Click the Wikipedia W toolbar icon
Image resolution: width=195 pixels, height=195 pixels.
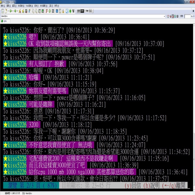(x=73, y=11)
